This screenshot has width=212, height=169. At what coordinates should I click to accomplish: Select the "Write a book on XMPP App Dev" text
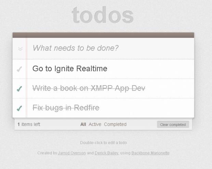tap(89, 88)
